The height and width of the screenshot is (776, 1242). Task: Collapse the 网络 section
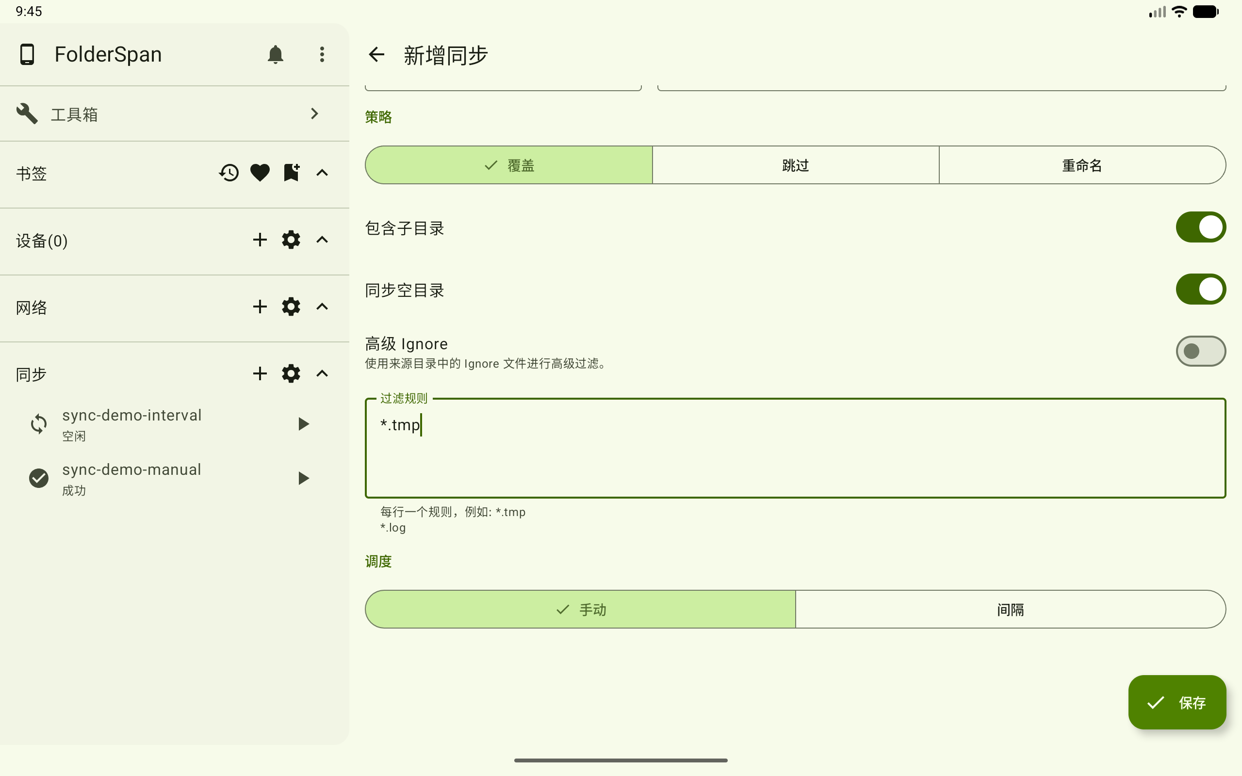(x=322, y=307)
